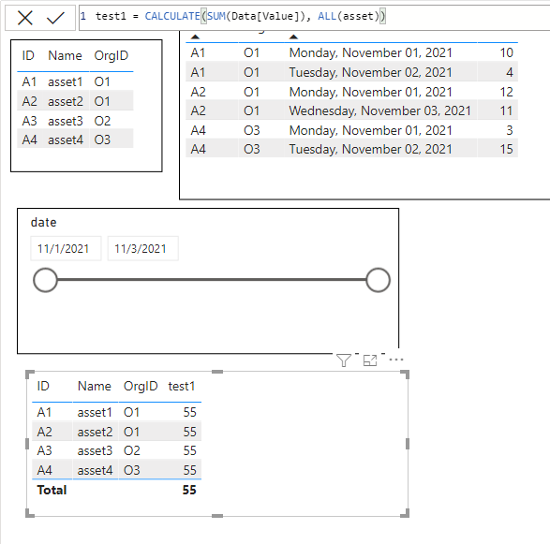Click the sort arrow above the date column
This screenshot has width=550, height=544.
click(x=293, y=37)
